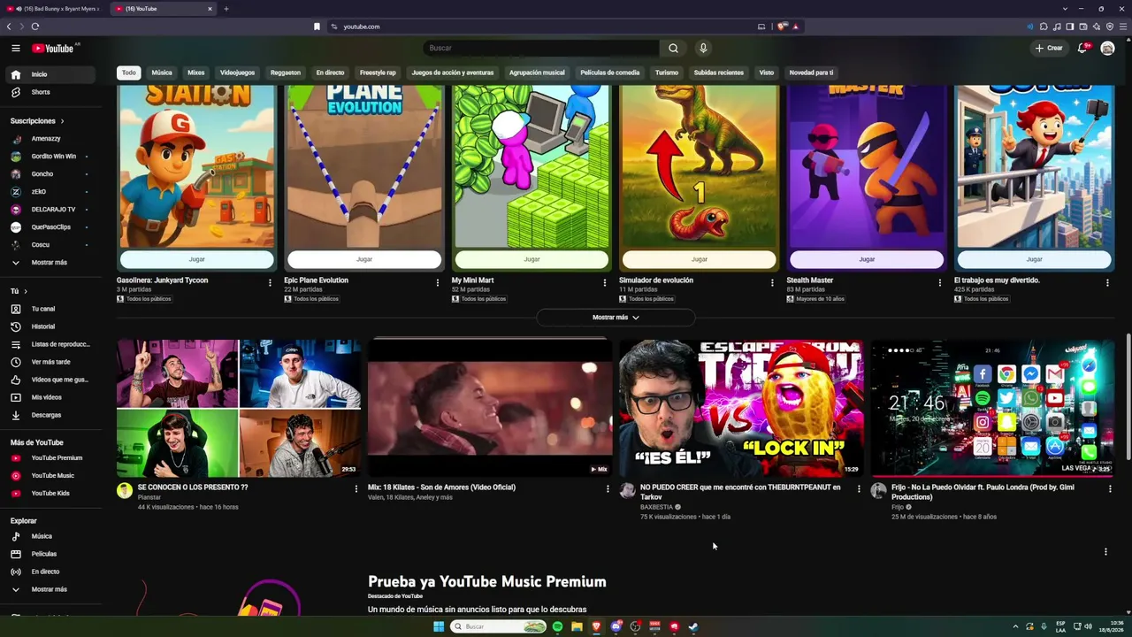Expand Mostrar más under the games row
Image resolution: width=1132 pixels, height=637 pixels.
click(x=616, y=318)
